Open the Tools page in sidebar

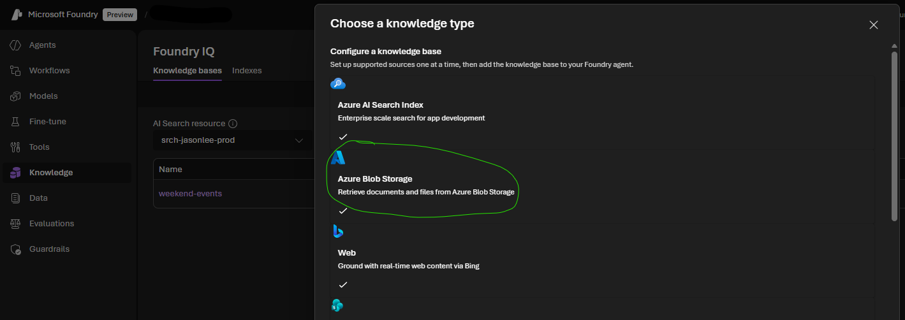coord(68,147)
